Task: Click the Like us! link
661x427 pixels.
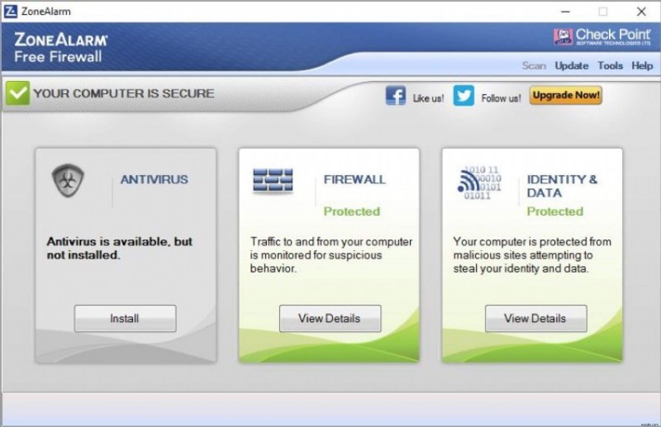Action: [428, 98]
